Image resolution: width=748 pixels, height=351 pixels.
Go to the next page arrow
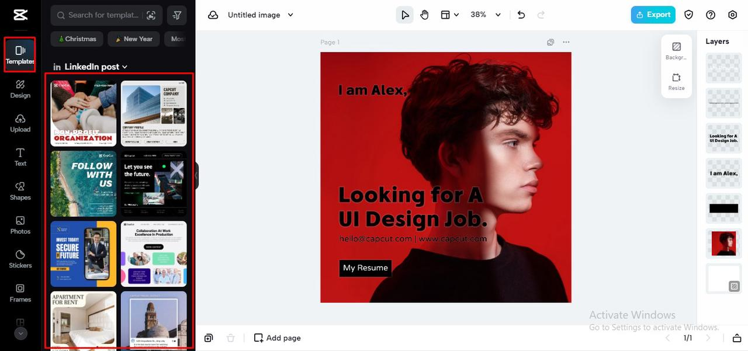coord(708,338)
